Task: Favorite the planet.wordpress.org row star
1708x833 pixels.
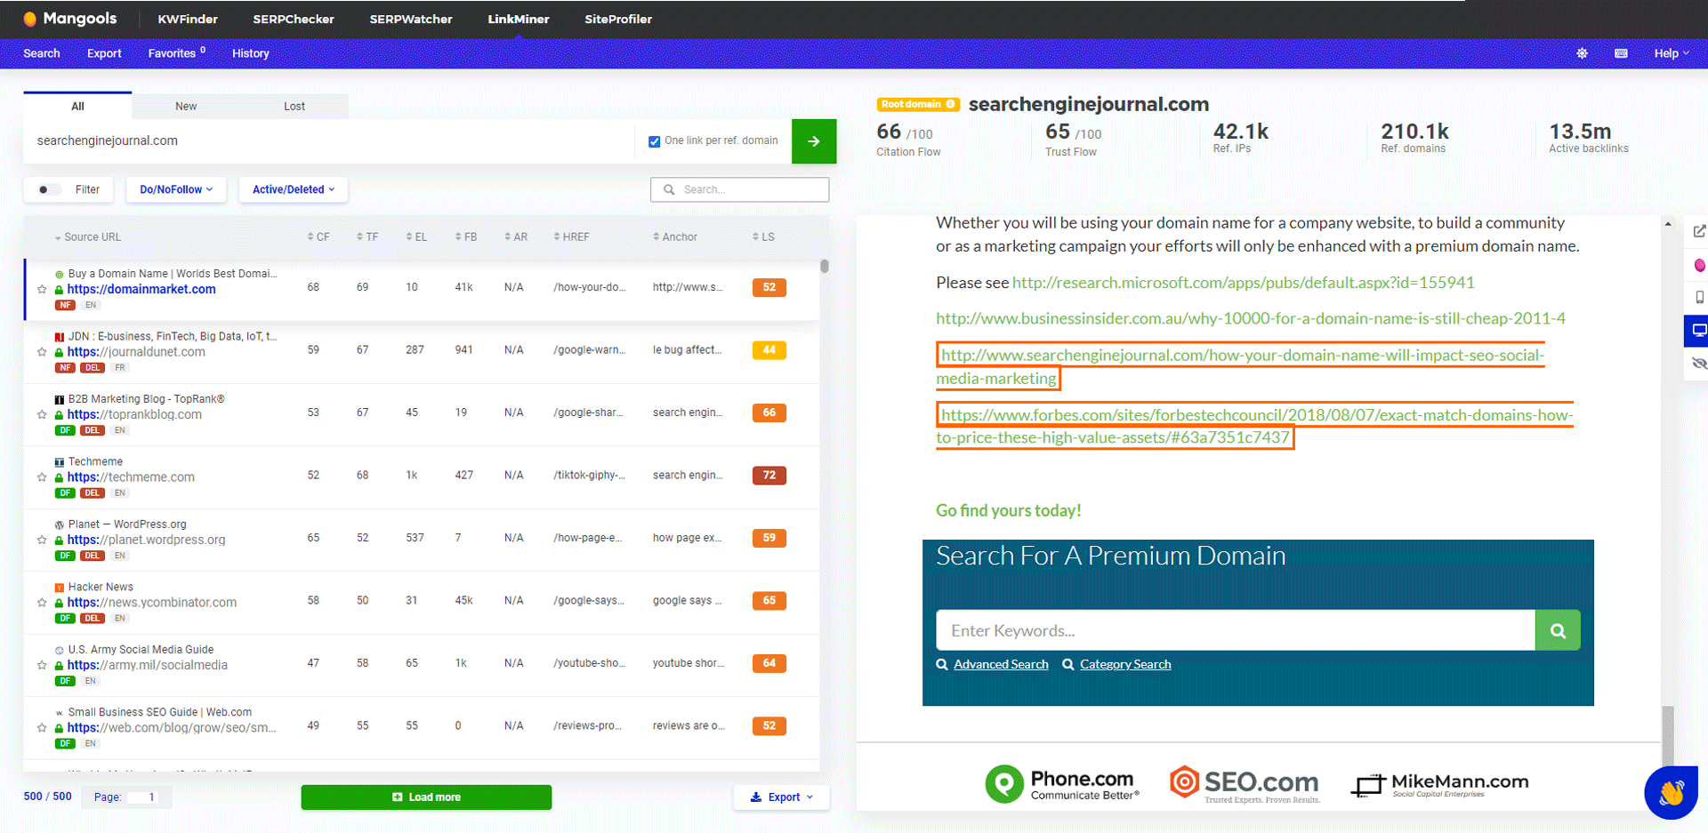Action: [x=42, y=541]
